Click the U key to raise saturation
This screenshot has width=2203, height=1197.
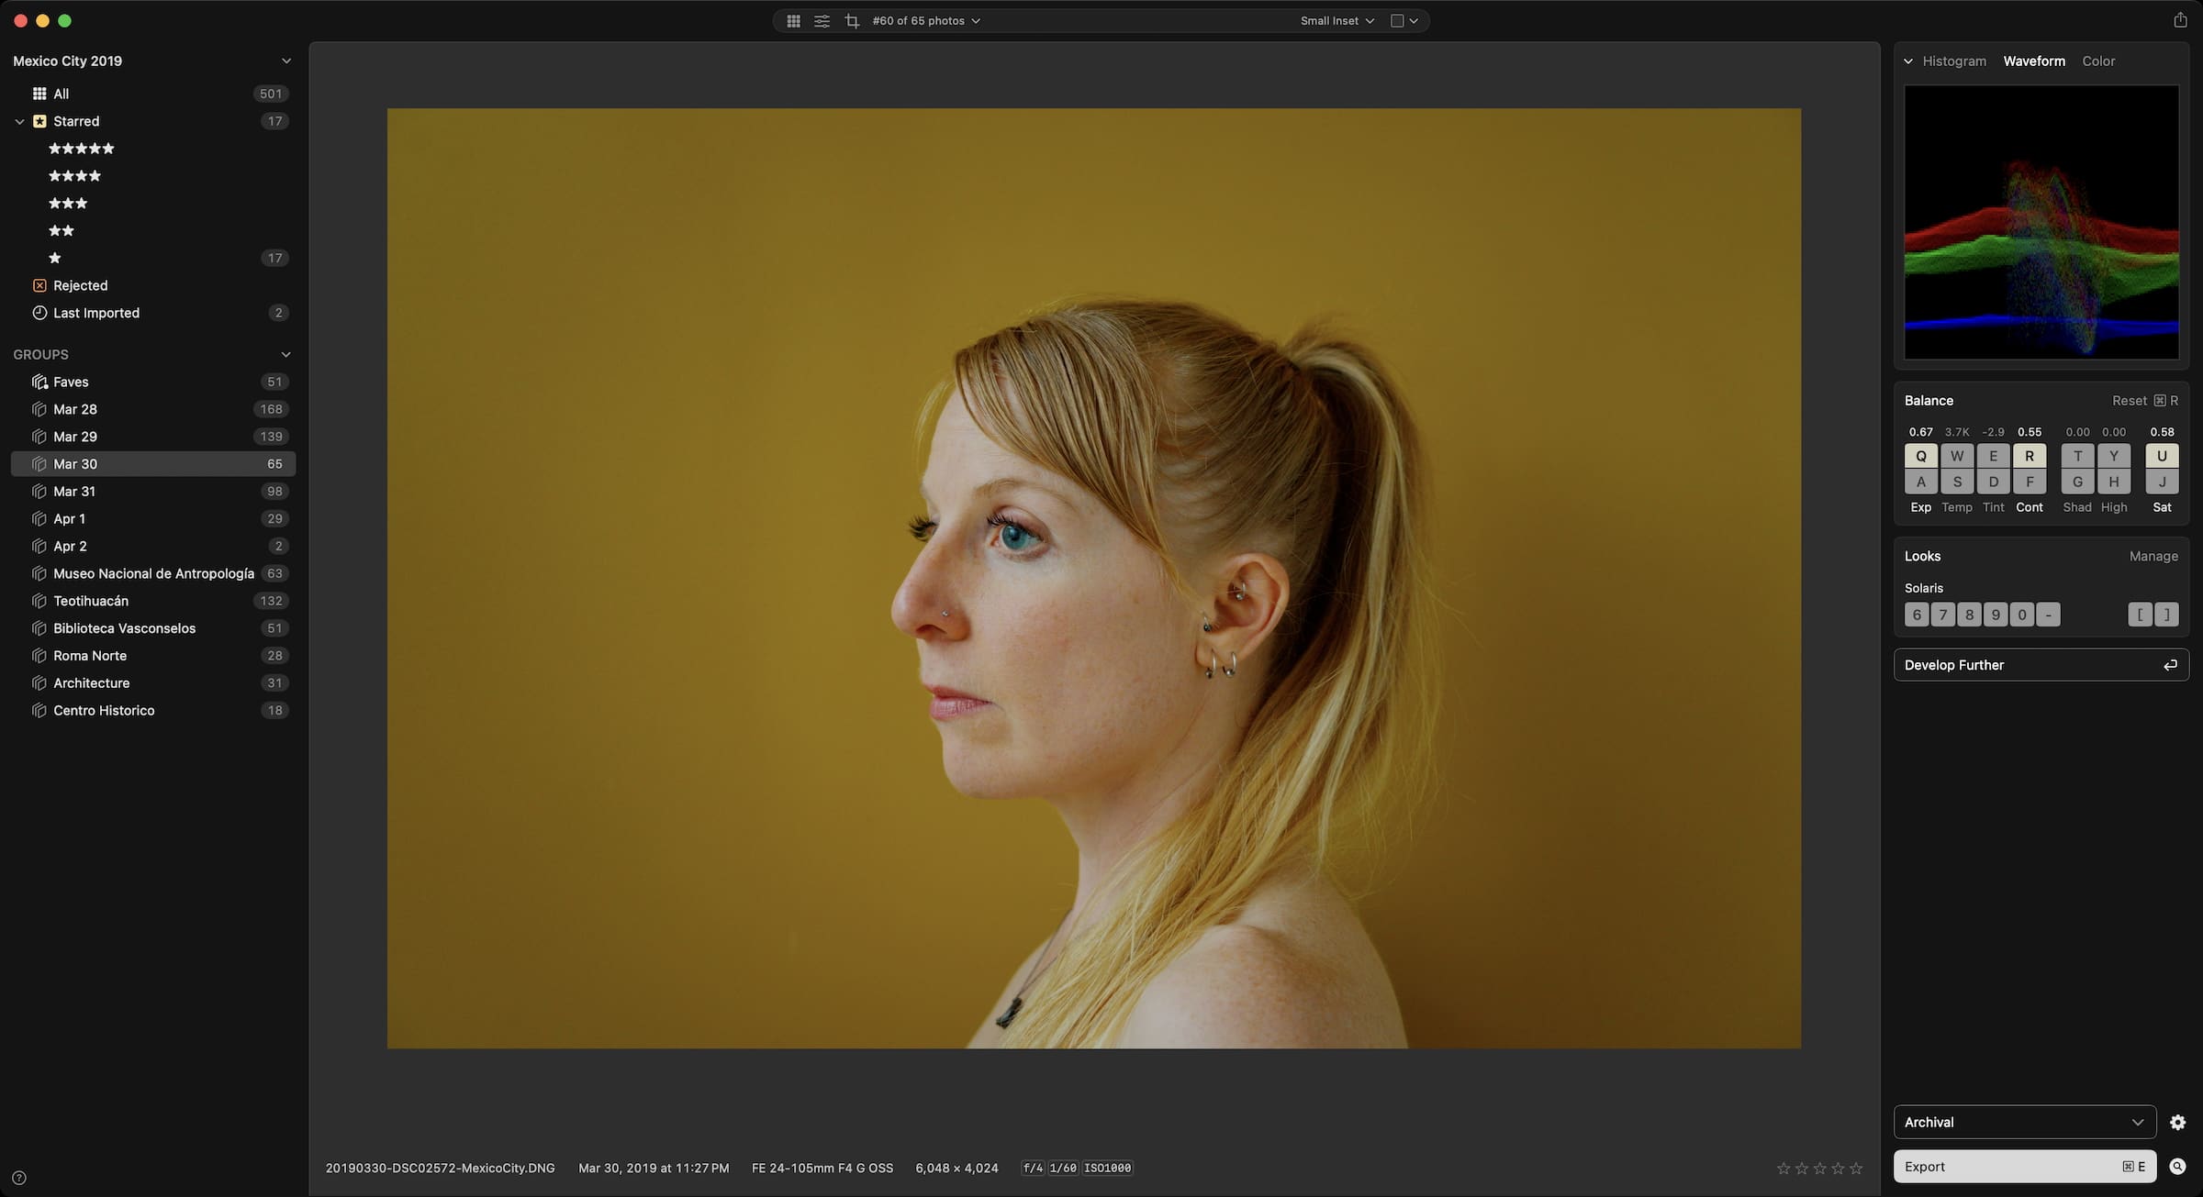click(x=2162, y=456)
